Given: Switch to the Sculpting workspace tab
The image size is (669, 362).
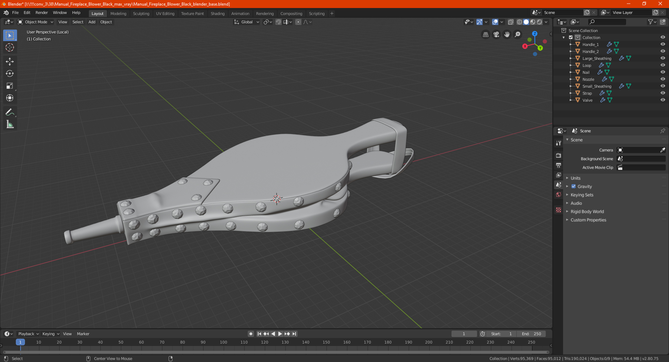Looking at the screenshot, I should point(141,14).
